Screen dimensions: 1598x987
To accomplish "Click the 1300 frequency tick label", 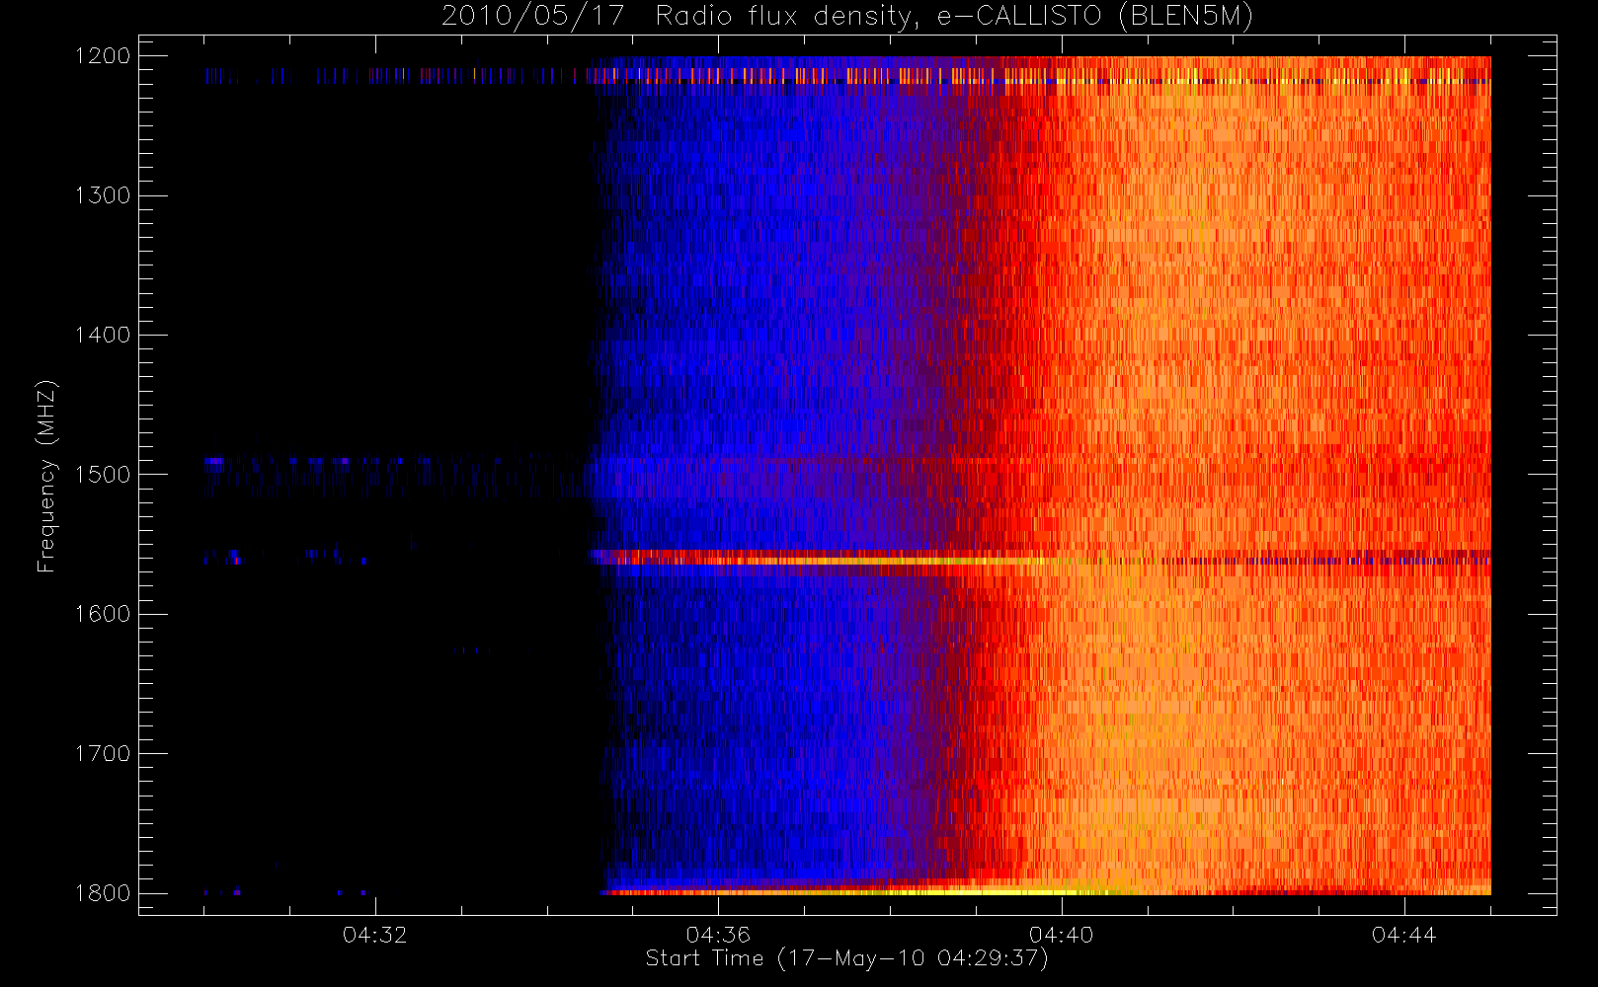I will pos(103,195).
